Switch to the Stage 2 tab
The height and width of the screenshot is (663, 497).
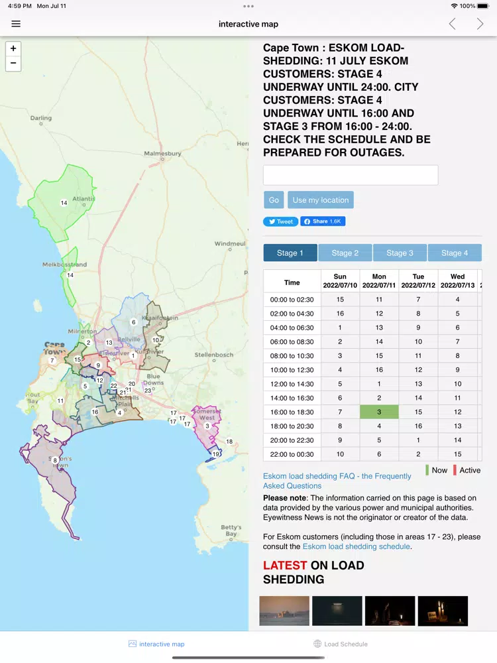[345, 253]
